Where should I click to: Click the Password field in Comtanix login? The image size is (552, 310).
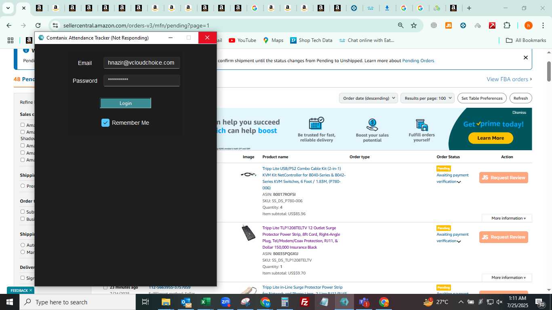pos(142,80)
